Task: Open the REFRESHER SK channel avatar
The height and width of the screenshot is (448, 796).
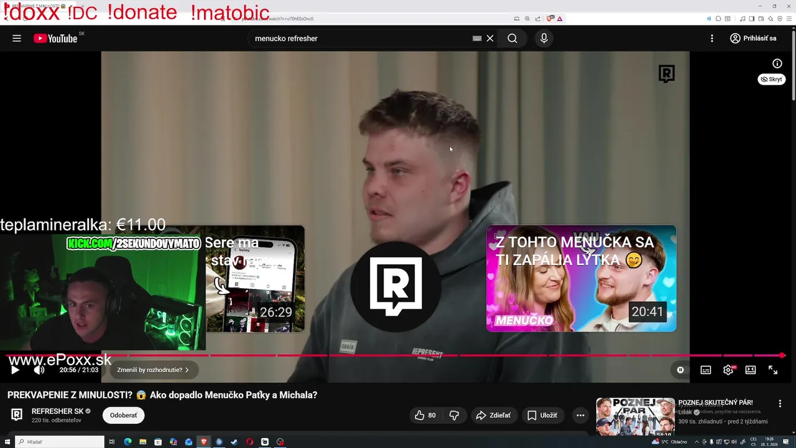Action: click(x=17, y=415)
